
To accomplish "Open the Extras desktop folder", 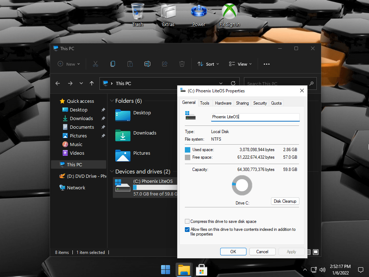I will click(168, 15).
